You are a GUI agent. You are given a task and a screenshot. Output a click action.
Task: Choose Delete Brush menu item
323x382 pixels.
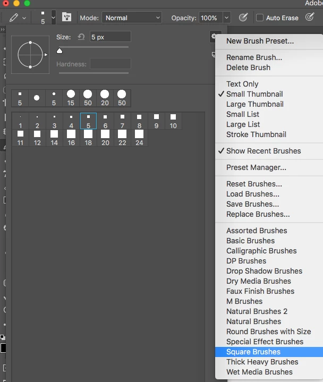[269, 67]
